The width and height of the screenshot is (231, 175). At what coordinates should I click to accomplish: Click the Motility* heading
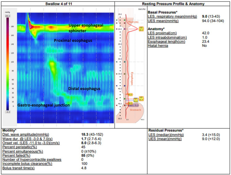9,130
